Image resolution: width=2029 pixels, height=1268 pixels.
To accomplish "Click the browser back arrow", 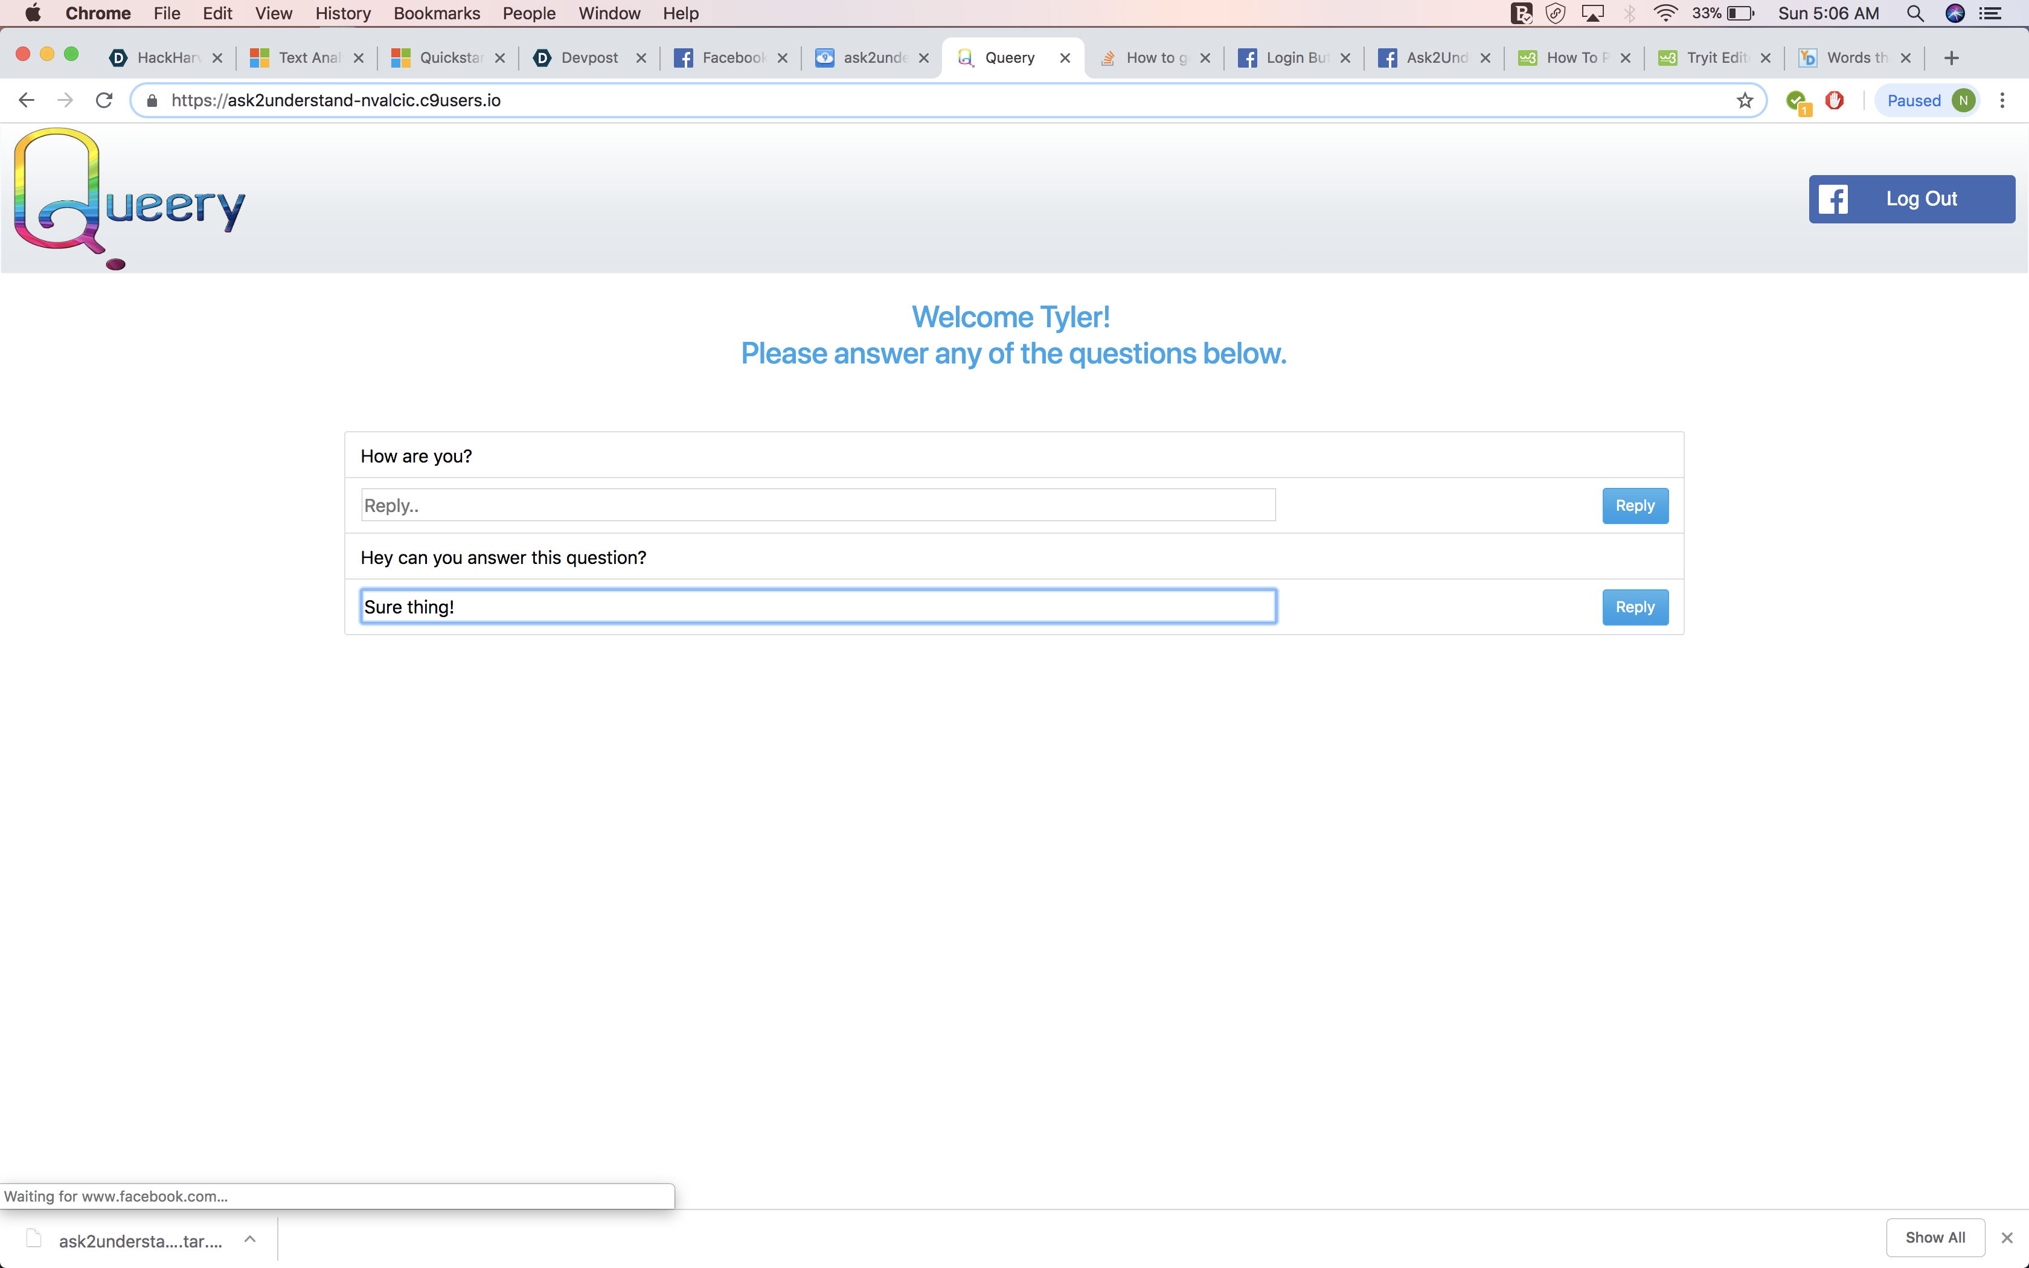I will [26, 101].
